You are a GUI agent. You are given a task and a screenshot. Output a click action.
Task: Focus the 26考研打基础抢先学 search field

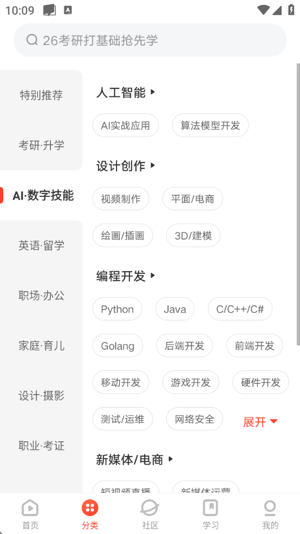[x=150, y=40]
